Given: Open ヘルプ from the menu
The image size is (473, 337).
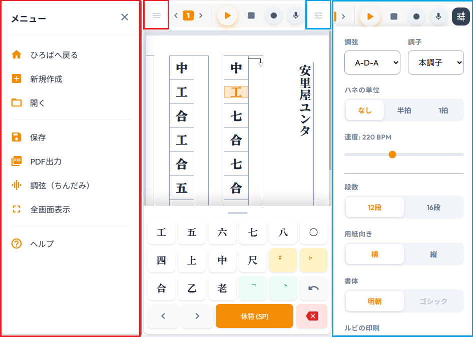Looking at the screenshot, I should coord(71,243).
